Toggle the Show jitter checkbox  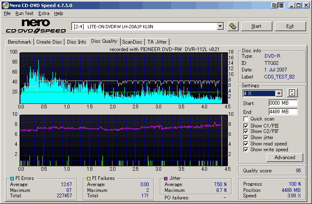tap(246, 138)
